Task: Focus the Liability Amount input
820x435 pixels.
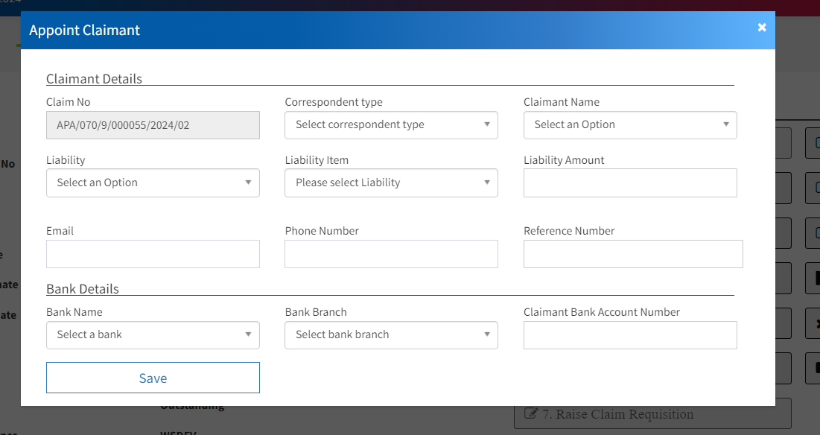Action: tap(630, 183)
